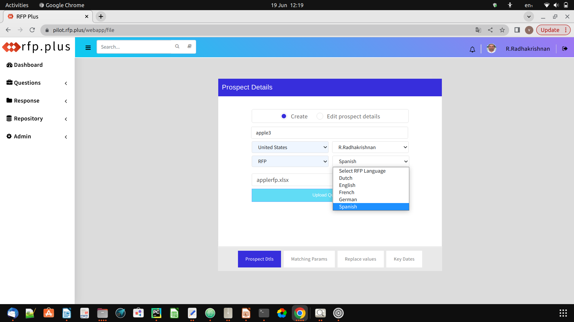Viewport: 574px width, 322px height.
Task: Select the Create radio button
Action: pyautogui.click(x=284, y=116)
